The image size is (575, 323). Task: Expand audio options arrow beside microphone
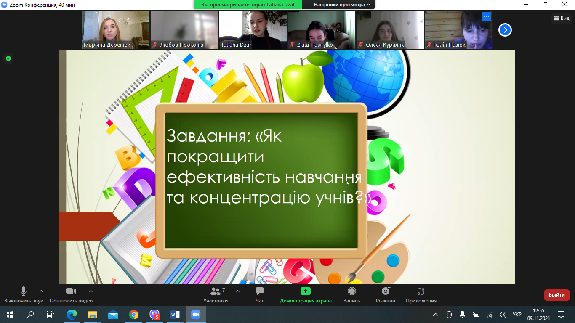[x=41, y=291]
